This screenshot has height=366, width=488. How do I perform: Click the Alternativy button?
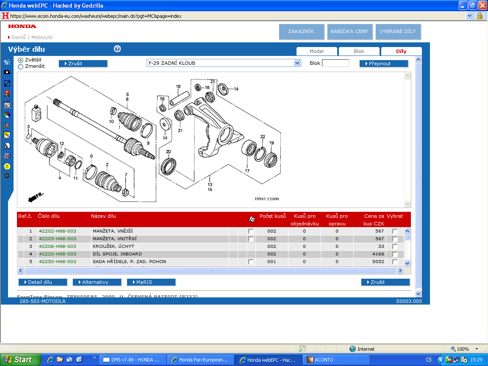point(97,282)
